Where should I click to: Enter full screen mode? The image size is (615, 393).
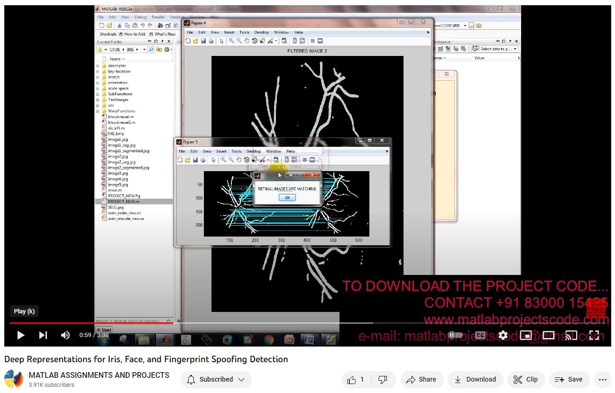(594, 335)
